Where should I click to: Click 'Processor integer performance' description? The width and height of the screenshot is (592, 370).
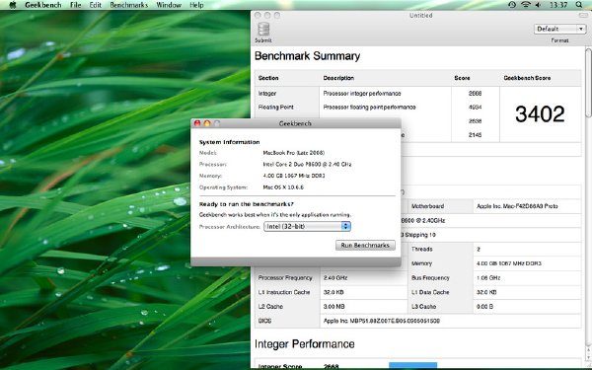362,94
